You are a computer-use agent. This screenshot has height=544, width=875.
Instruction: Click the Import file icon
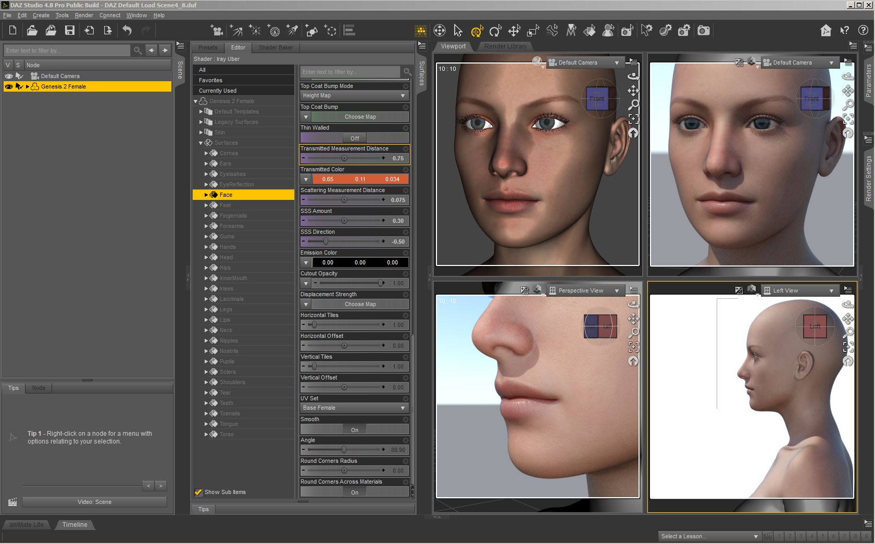[89, 31]
